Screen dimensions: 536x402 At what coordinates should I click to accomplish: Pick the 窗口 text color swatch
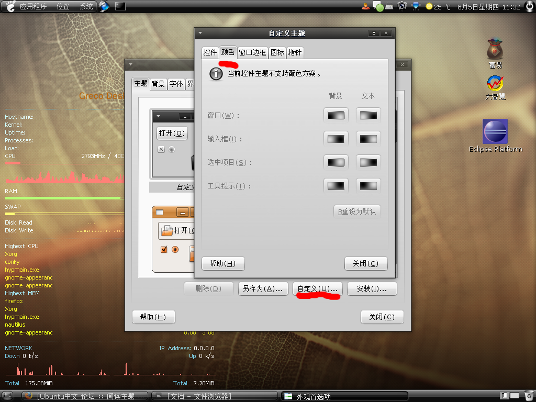pos(368,116)
